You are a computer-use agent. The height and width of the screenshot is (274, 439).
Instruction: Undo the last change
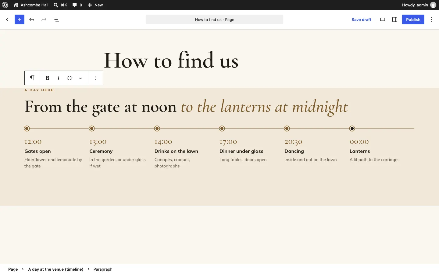[32, 19]
